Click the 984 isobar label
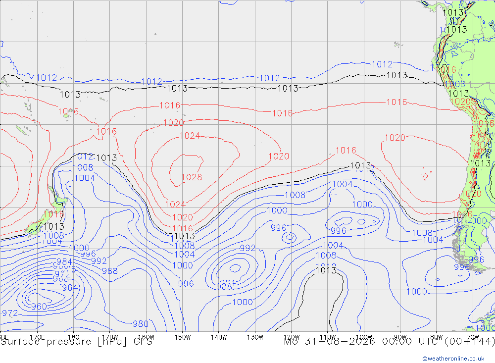This screenshot has width=495, height=363. tap(64, 261)
